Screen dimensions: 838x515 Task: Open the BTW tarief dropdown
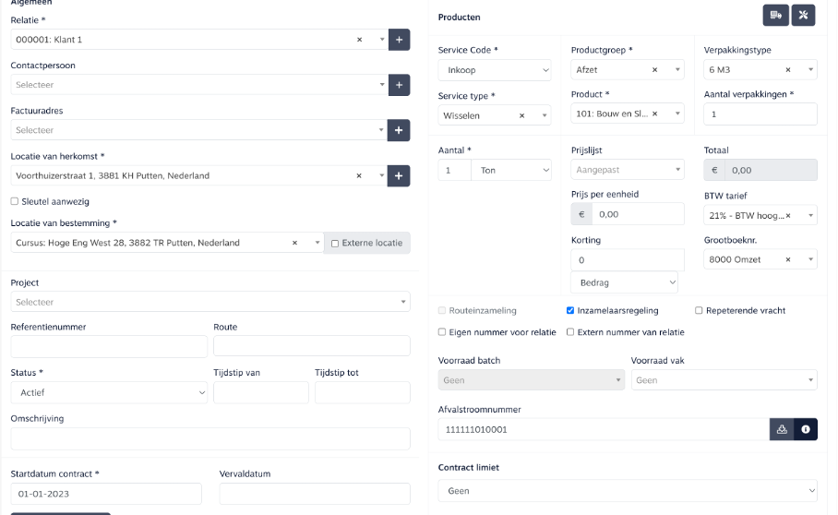pyautogui.click(x=760, y=215)
